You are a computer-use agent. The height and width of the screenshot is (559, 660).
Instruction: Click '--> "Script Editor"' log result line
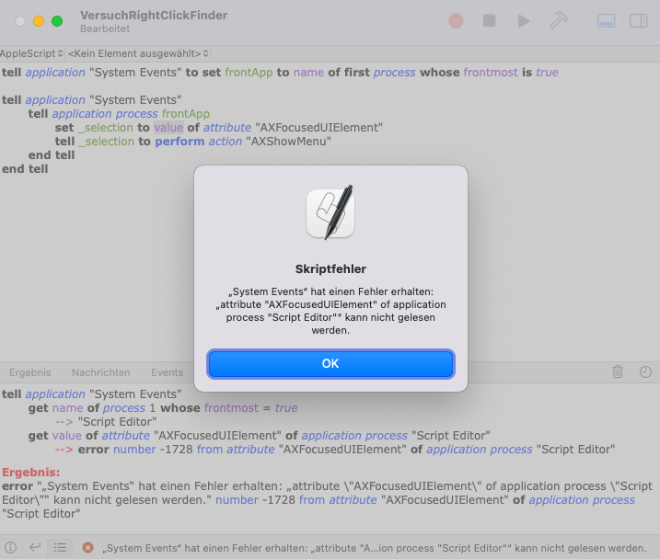tap(106, 422)
